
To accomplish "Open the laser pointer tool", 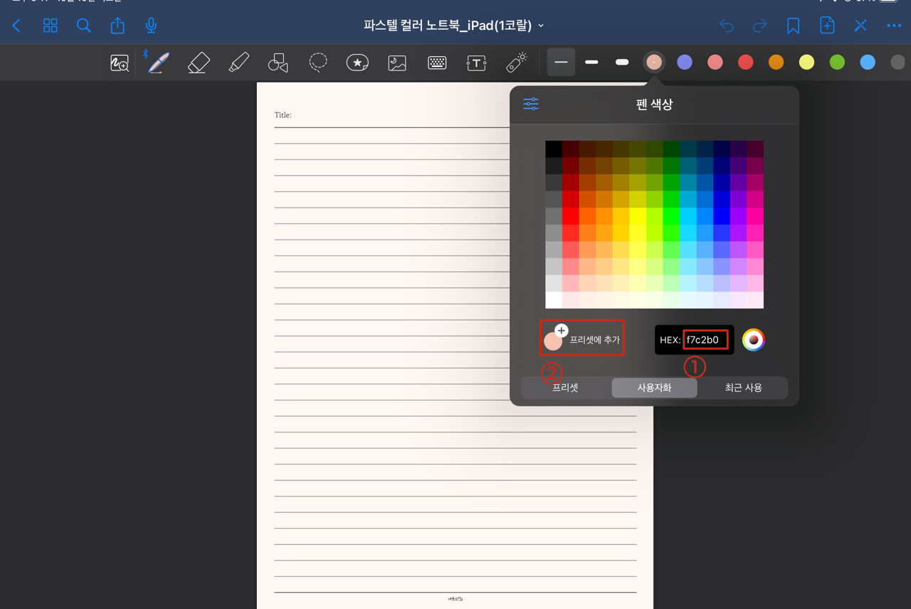I will tap(516, 62).
